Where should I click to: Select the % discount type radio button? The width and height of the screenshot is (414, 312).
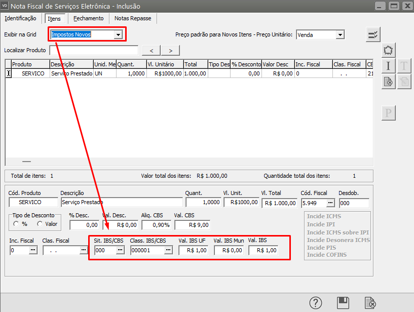(17, 224)
